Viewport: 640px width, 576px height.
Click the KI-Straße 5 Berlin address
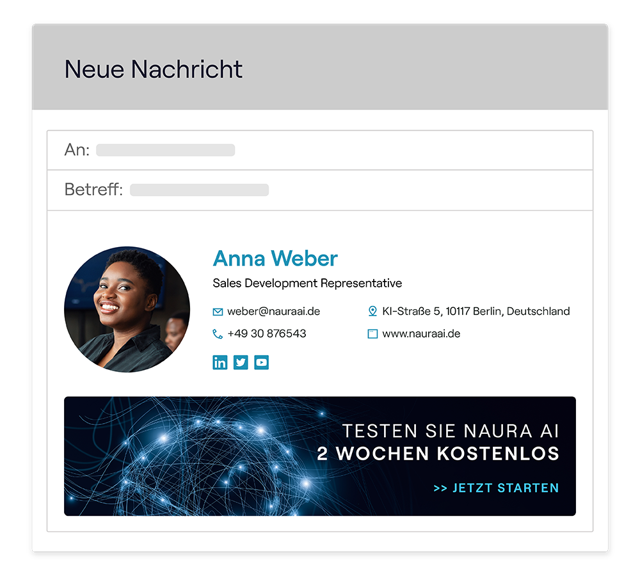tap(476, 312)
